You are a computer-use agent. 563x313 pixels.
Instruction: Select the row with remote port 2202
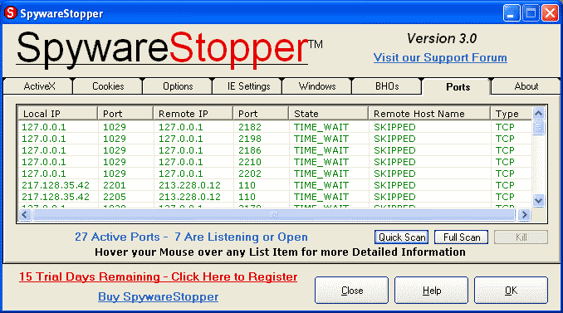[x=275, y=174]
